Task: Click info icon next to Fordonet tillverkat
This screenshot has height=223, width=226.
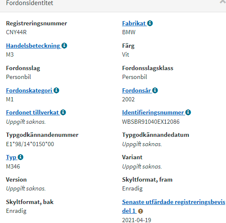Action: click(x=63, y=112)
